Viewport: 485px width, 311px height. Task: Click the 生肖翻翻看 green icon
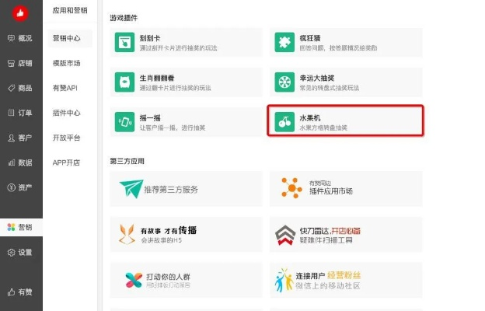coord(124,82)
